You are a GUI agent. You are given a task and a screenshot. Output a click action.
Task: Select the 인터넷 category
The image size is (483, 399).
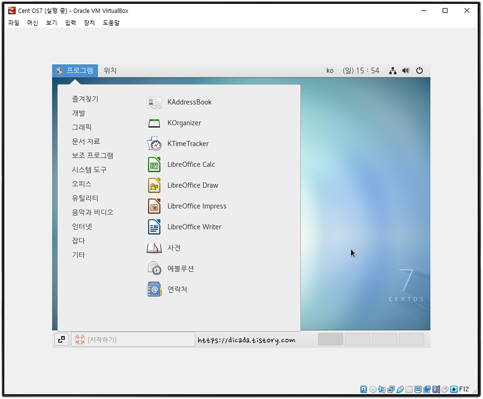pos(82,227)
